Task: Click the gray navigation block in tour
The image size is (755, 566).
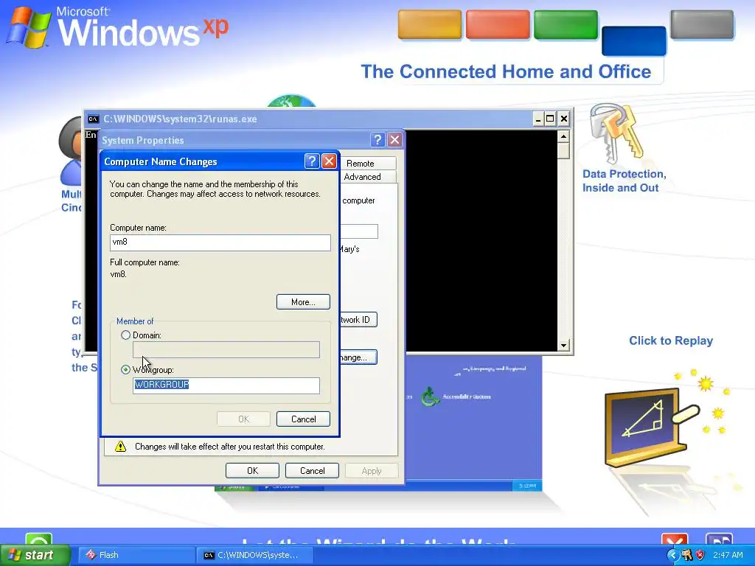Action: (702, 24)
